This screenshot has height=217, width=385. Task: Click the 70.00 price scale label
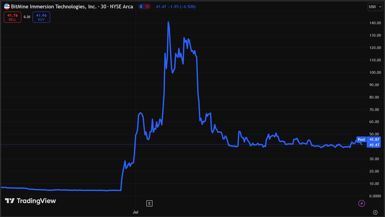(x=375, y=110)
